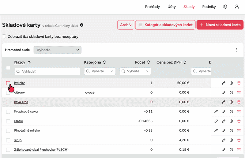Open Zálohovaný obal Plechovka (PLECH) link
245x158 pixels.
(41, 149)
